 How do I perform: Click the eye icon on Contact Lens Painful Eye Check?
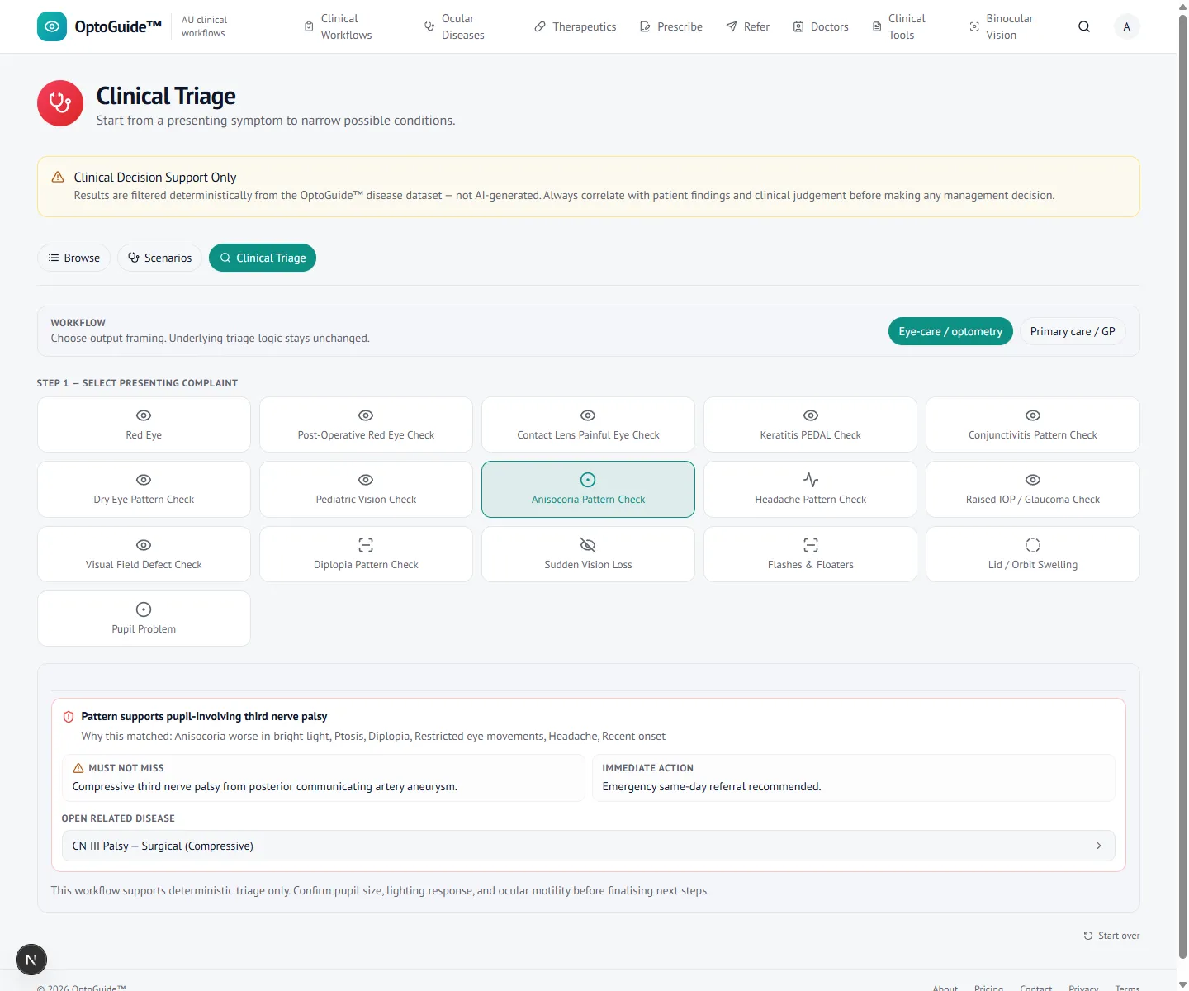[588, 415]
